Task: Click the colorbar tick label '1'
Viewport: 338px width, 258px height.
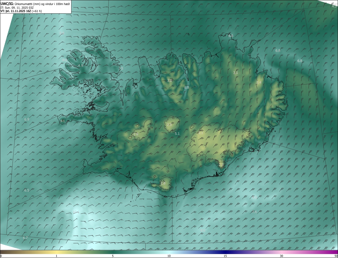Action: [57, 256]
